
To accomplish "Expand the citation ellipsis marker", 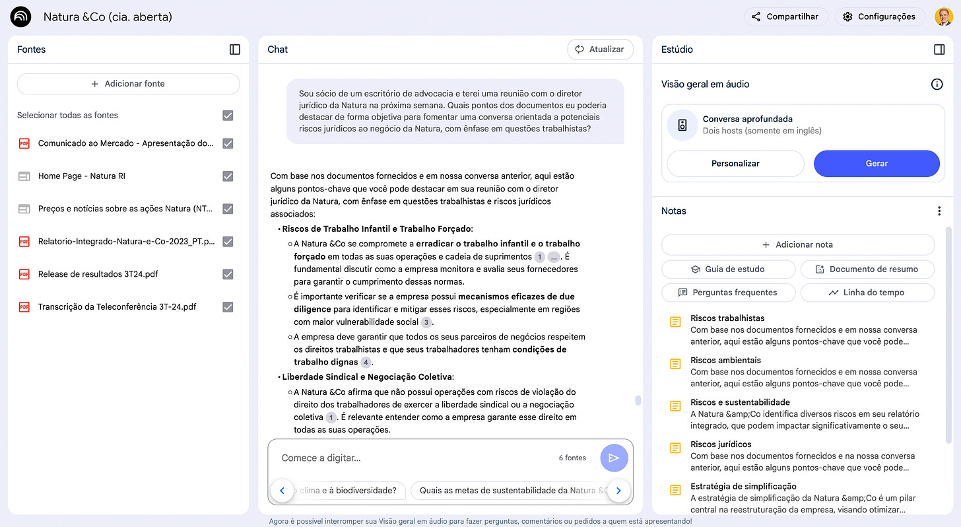I will click(x=554, y=257).
